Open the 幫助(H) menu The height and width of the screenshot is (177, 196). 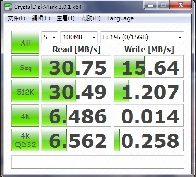[91, 18]
